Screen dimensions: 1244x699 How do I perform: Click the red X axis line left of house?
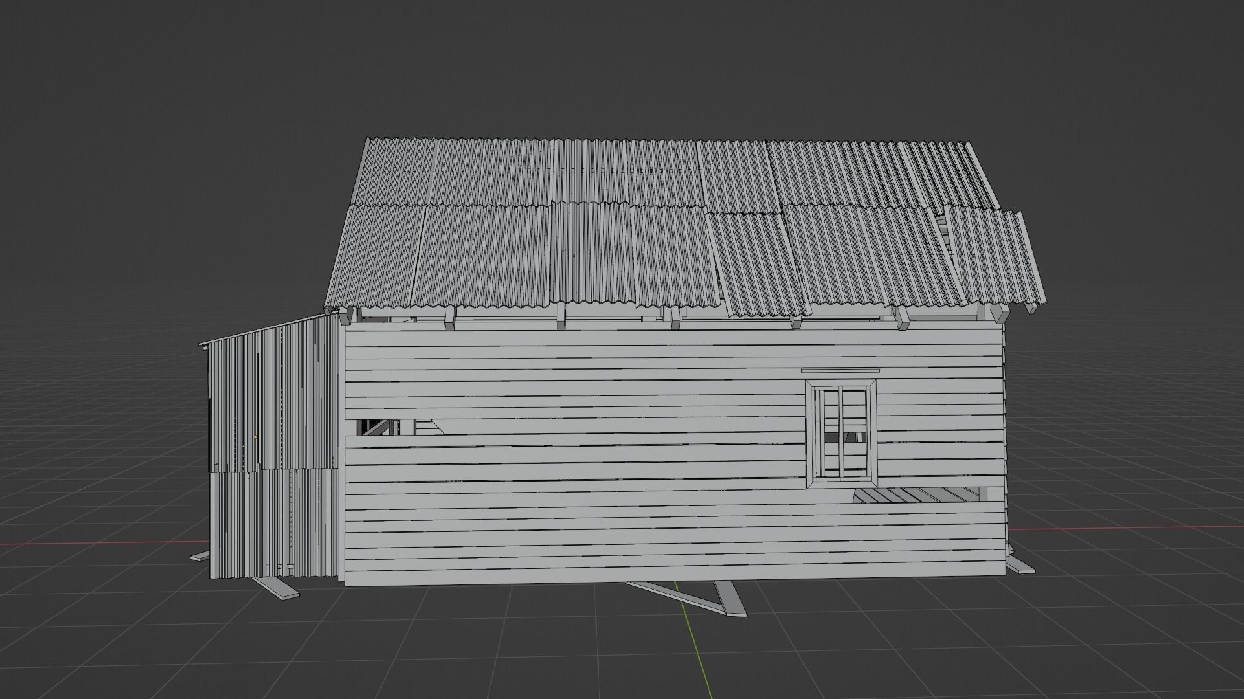pos(97,544)
